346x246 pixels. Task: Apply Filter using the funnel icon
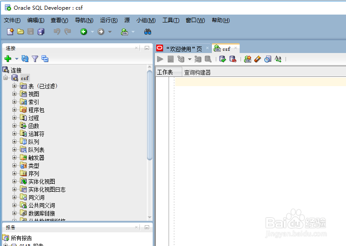click(x=35, y=59)
